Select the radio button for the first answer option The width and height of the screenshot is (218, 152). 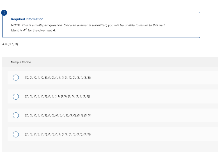(x=16, y=77)
